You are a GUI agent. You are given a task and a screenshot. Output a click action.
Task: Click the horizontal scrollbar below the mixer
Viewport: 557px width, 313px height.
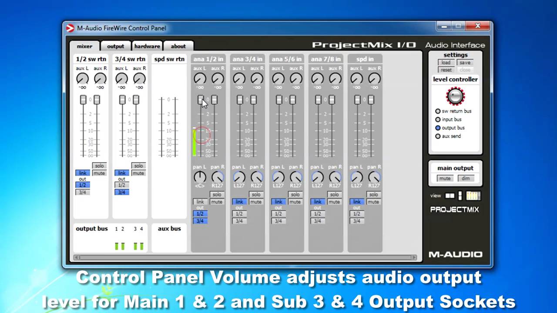coord(245,257)
